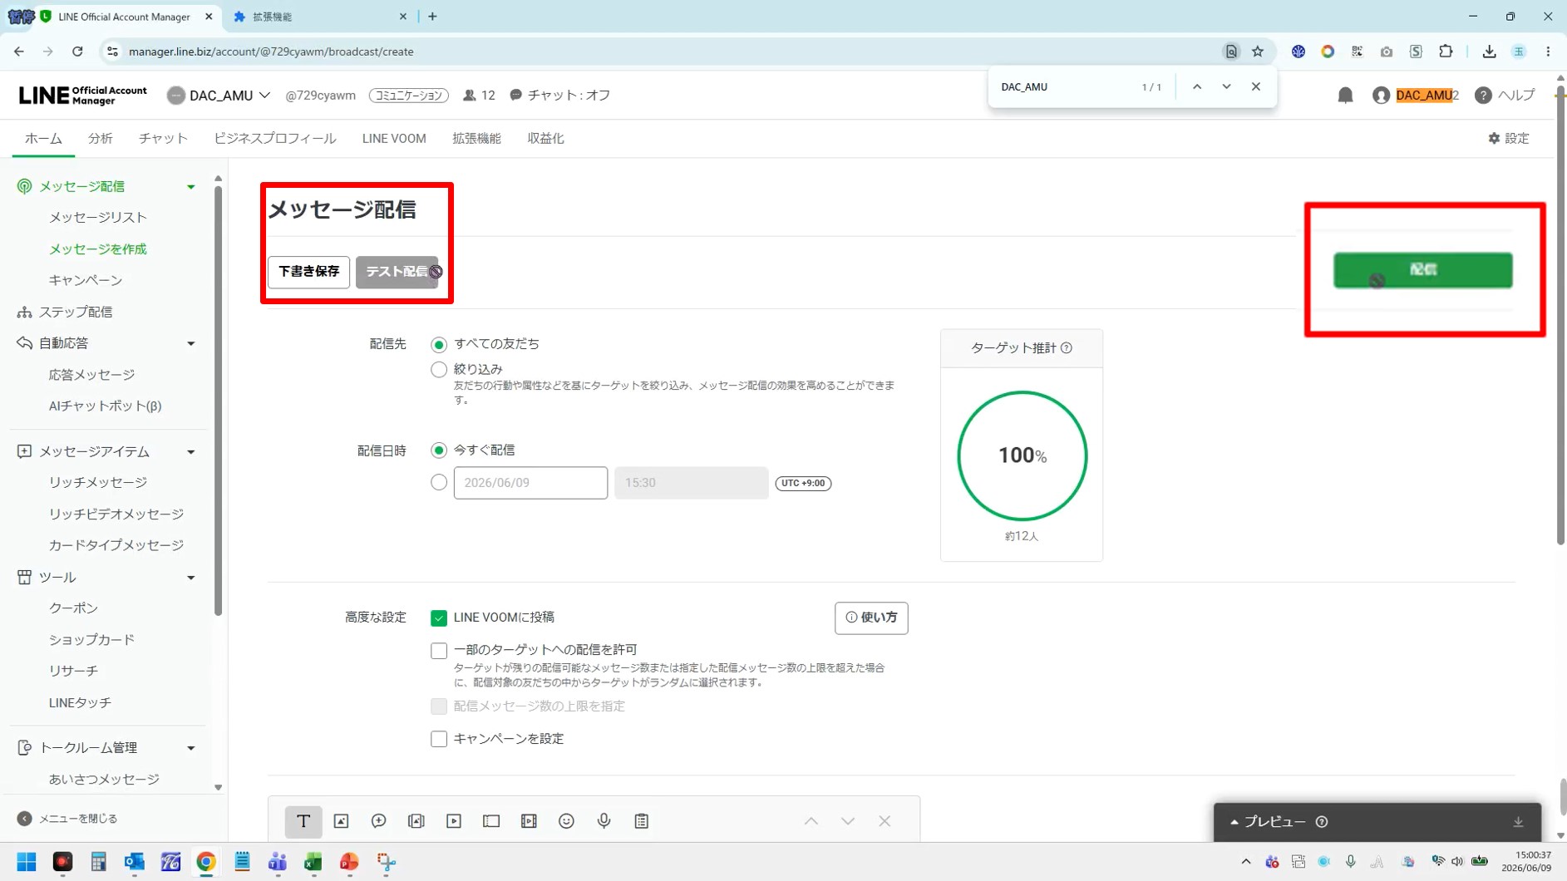Open リッチメッセージ in sidebar

(x=98, y=483)
